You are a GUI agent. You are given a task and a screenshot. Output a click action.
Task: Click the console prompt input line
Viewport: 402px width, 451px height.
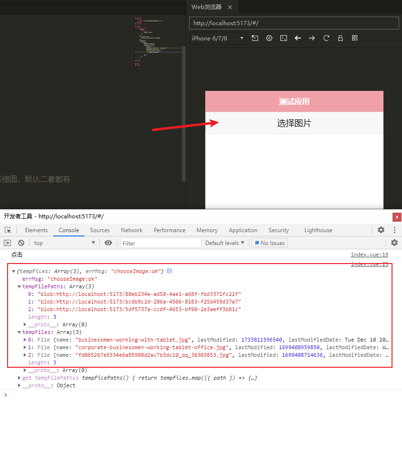[x=201, y=395]
